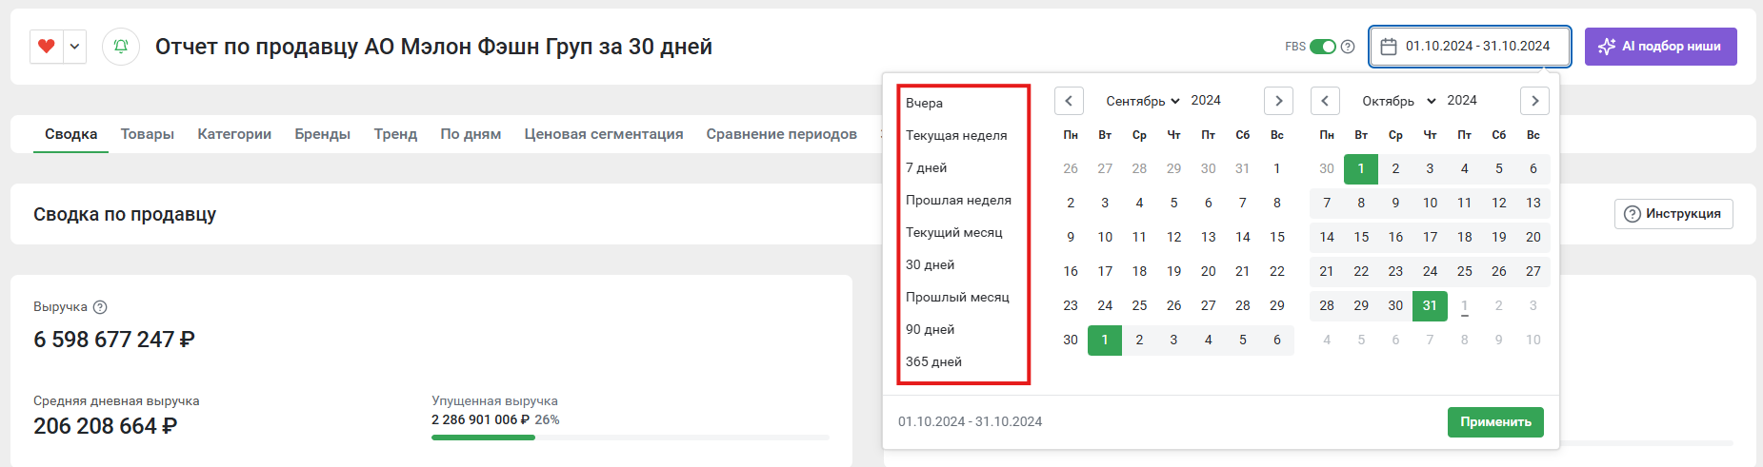Click the question icon beside Выручка
1763x467 pixels.
(x=100, y=307)
